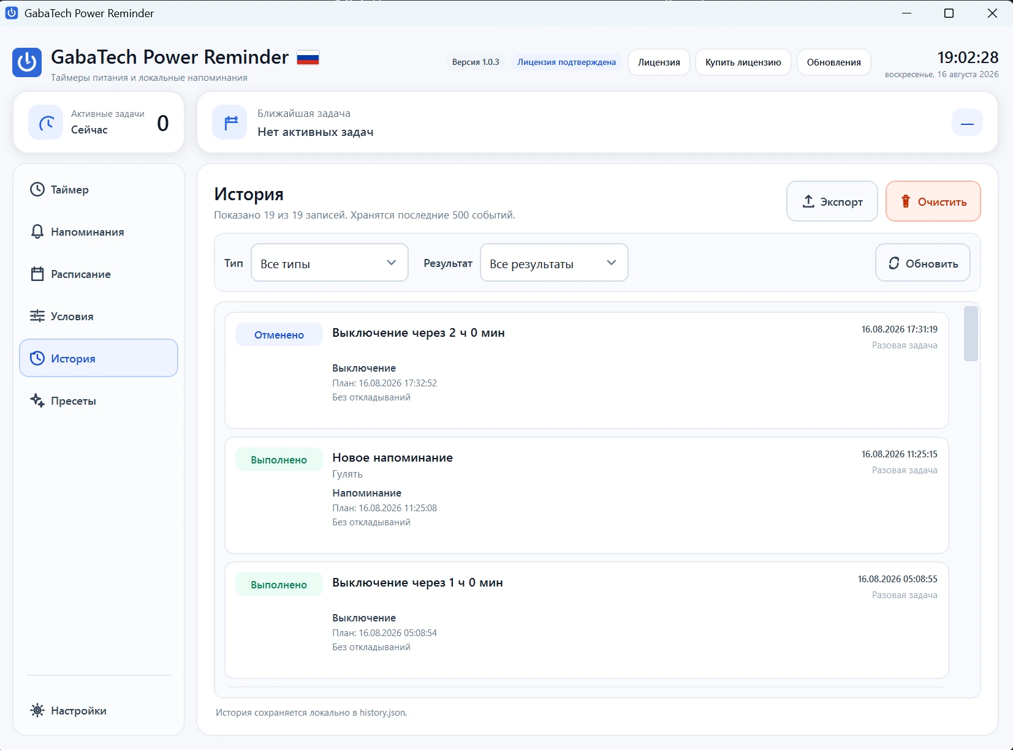Open the Все типы type dropdown

click(x=330, y=263)
